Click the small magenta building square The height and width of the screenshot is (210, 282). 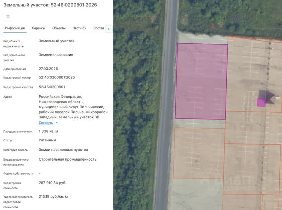coord(261,103)
